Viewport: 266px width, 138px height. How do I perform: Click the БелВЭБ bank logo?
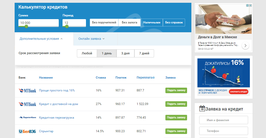(x=27, y=131)
